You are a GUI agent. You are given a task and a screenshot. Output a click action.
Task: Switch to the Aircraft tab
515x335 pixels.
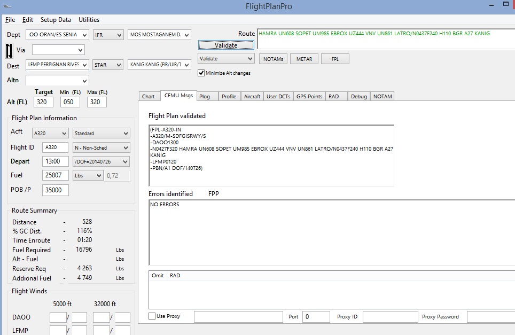tap(252, 96)
